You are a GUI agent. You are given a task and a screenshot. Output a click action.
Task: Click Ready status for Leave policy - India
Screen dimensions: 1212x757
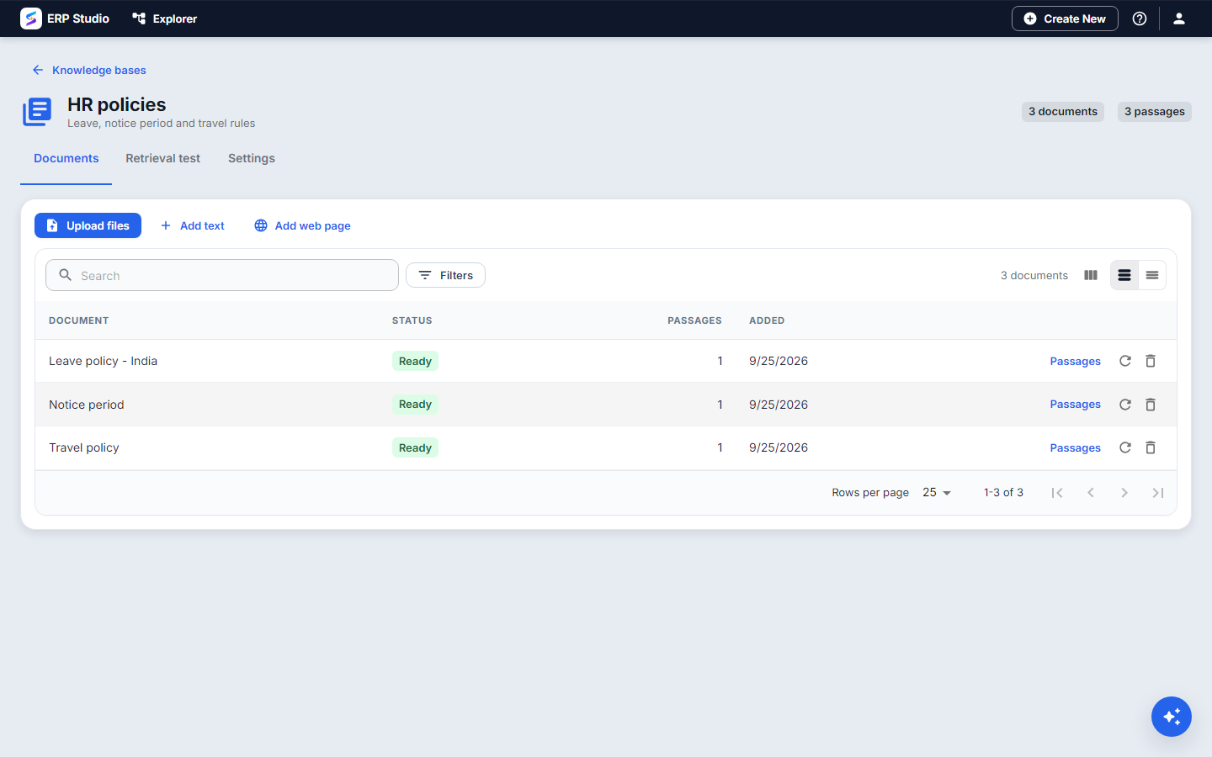(x=415, y=361)
